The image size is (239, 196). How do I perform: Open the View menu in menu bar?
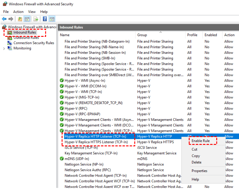click(x=32, y=12)
